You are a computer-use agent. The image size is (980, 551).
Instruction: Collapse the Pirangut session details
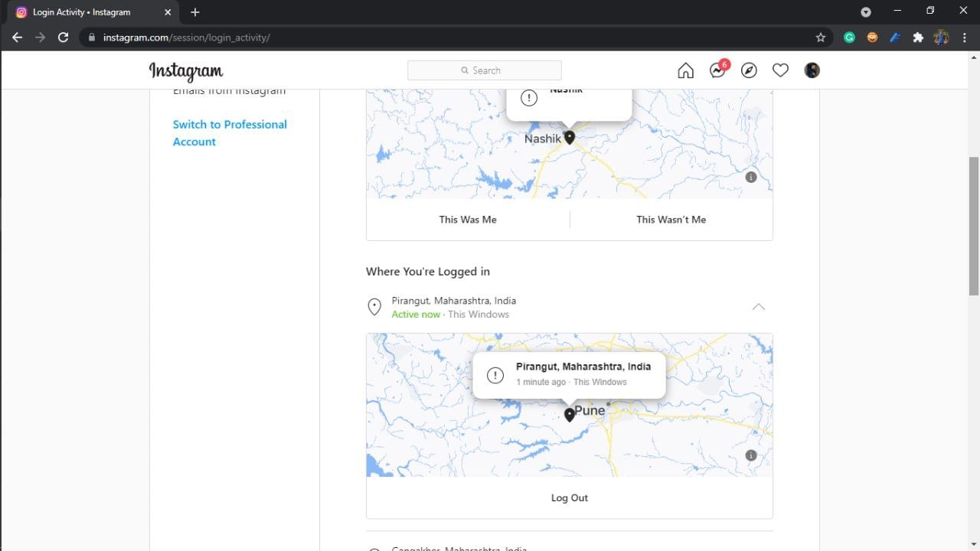758,307
